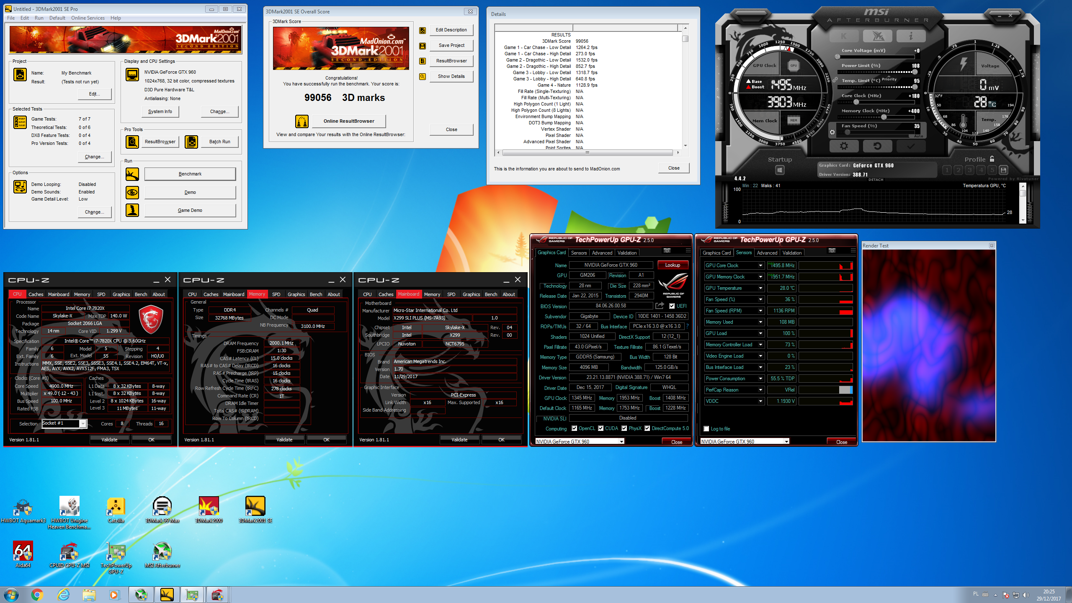Open Google Chrome from the taskbar
Viewport: 1072px width, 603px height.
pos(37,595)
